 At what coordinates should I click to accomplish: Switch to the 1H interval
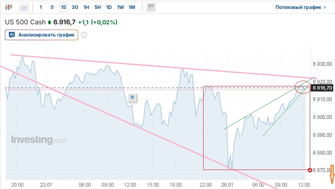pos(86,7)
